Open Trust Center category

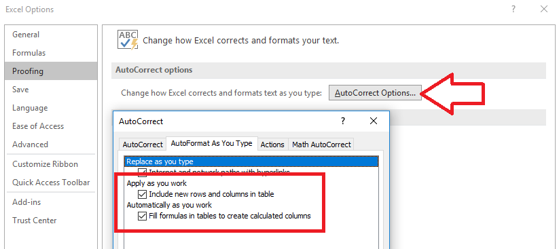click(51, 220)
